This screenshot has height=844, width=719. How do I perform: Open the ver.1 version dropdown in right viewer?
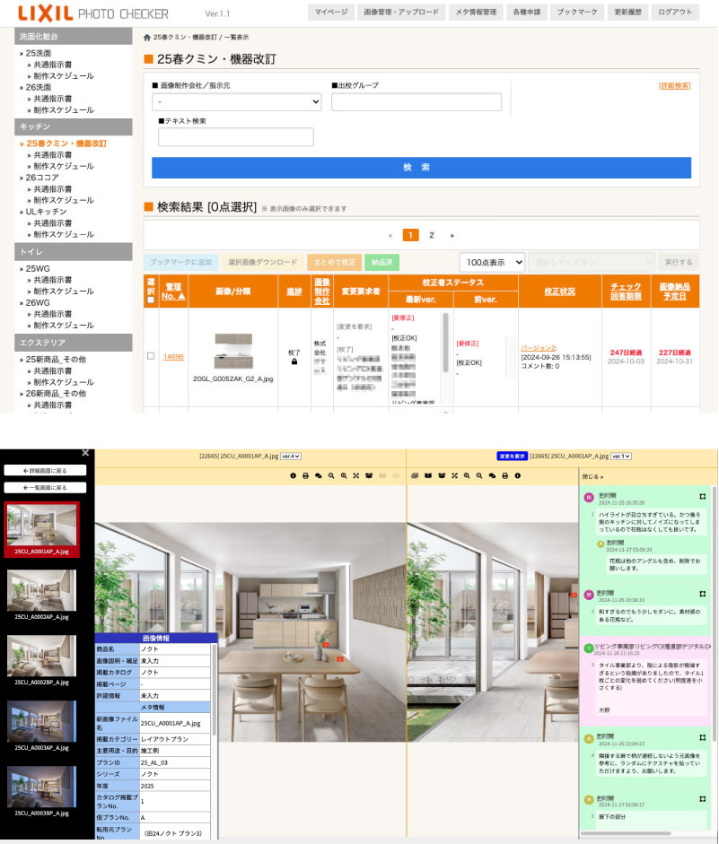point(621,457)
